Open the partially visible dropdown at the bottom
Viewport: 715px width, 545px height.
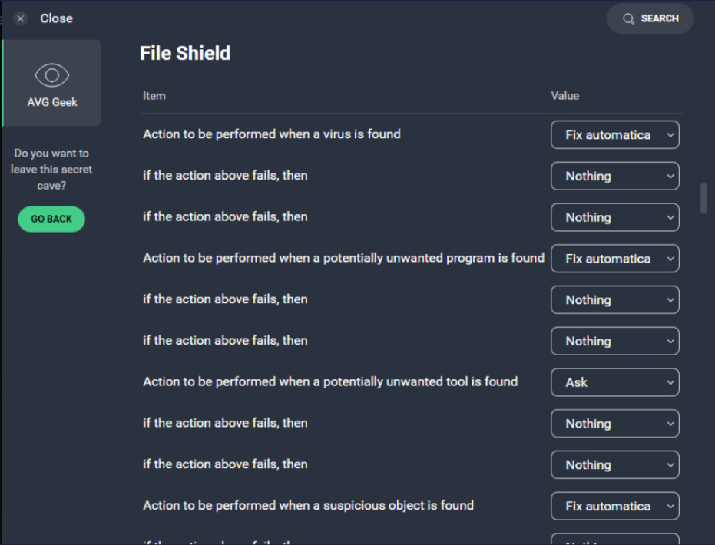pos(614,540)
